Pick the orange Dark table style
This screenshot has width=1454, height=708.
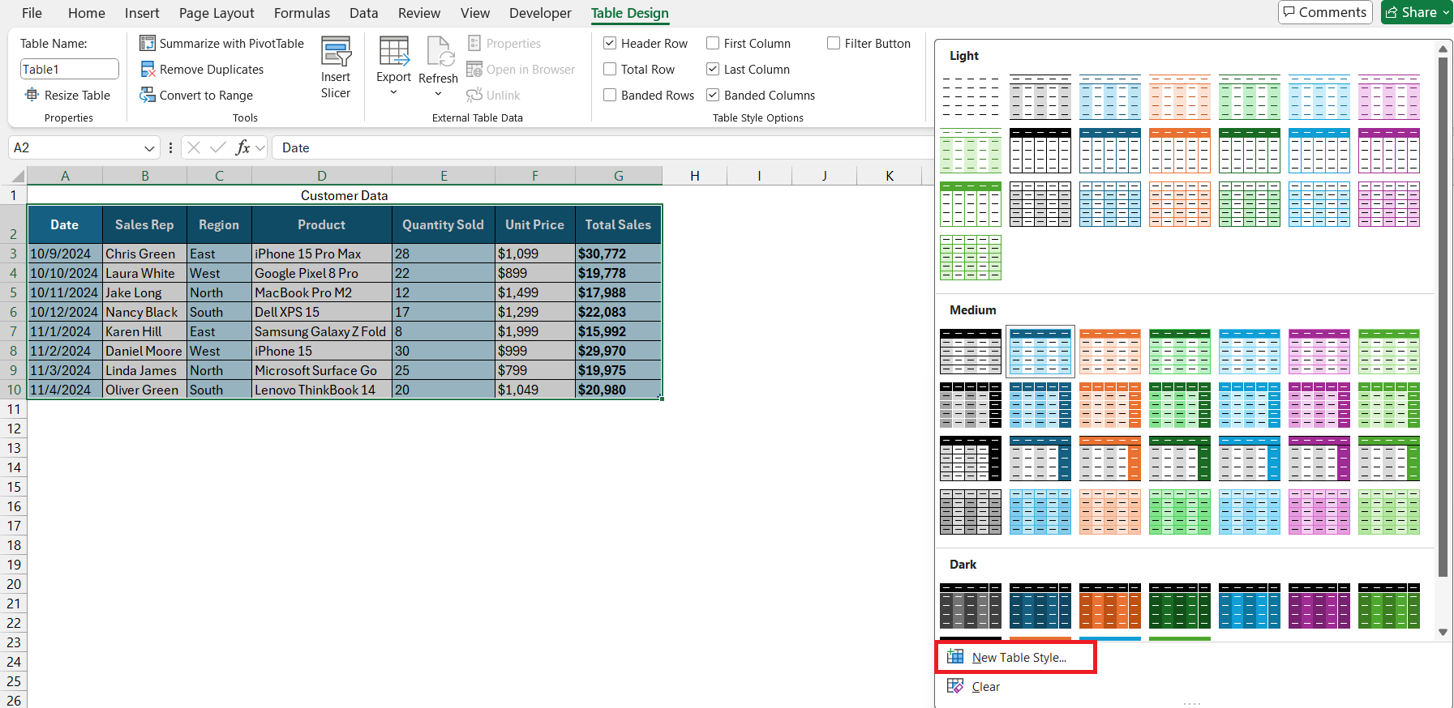coord(1110,606)
